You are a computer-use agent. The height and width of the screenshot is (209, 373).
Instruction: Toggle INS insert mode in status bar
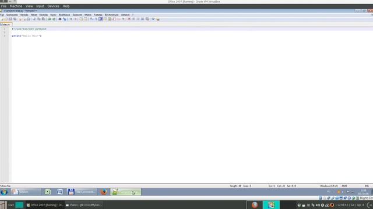point(367,186)
